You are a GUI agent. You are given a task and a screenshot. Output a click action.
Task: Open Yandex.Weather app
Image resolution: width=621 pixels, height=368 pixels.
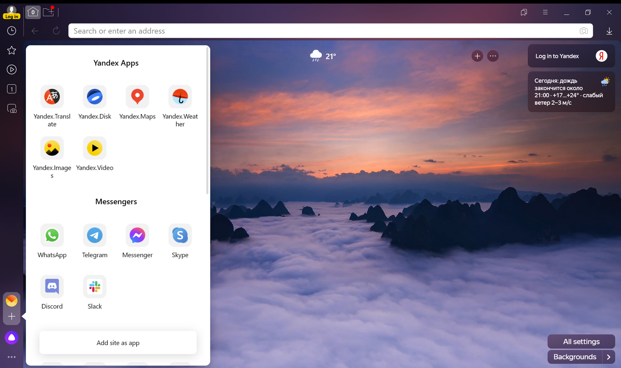coord(180,97)
